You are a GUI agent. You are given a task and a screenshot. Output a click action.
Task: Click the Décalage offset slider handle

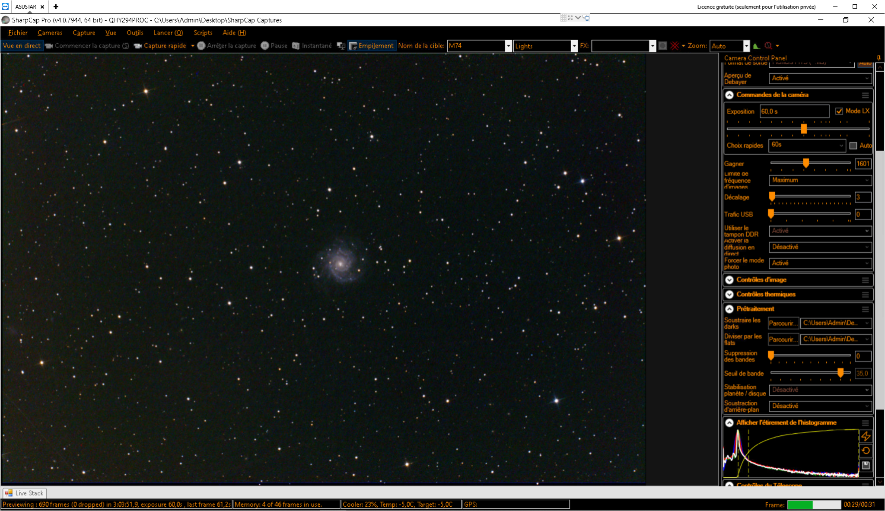click(x=772, y=197)
